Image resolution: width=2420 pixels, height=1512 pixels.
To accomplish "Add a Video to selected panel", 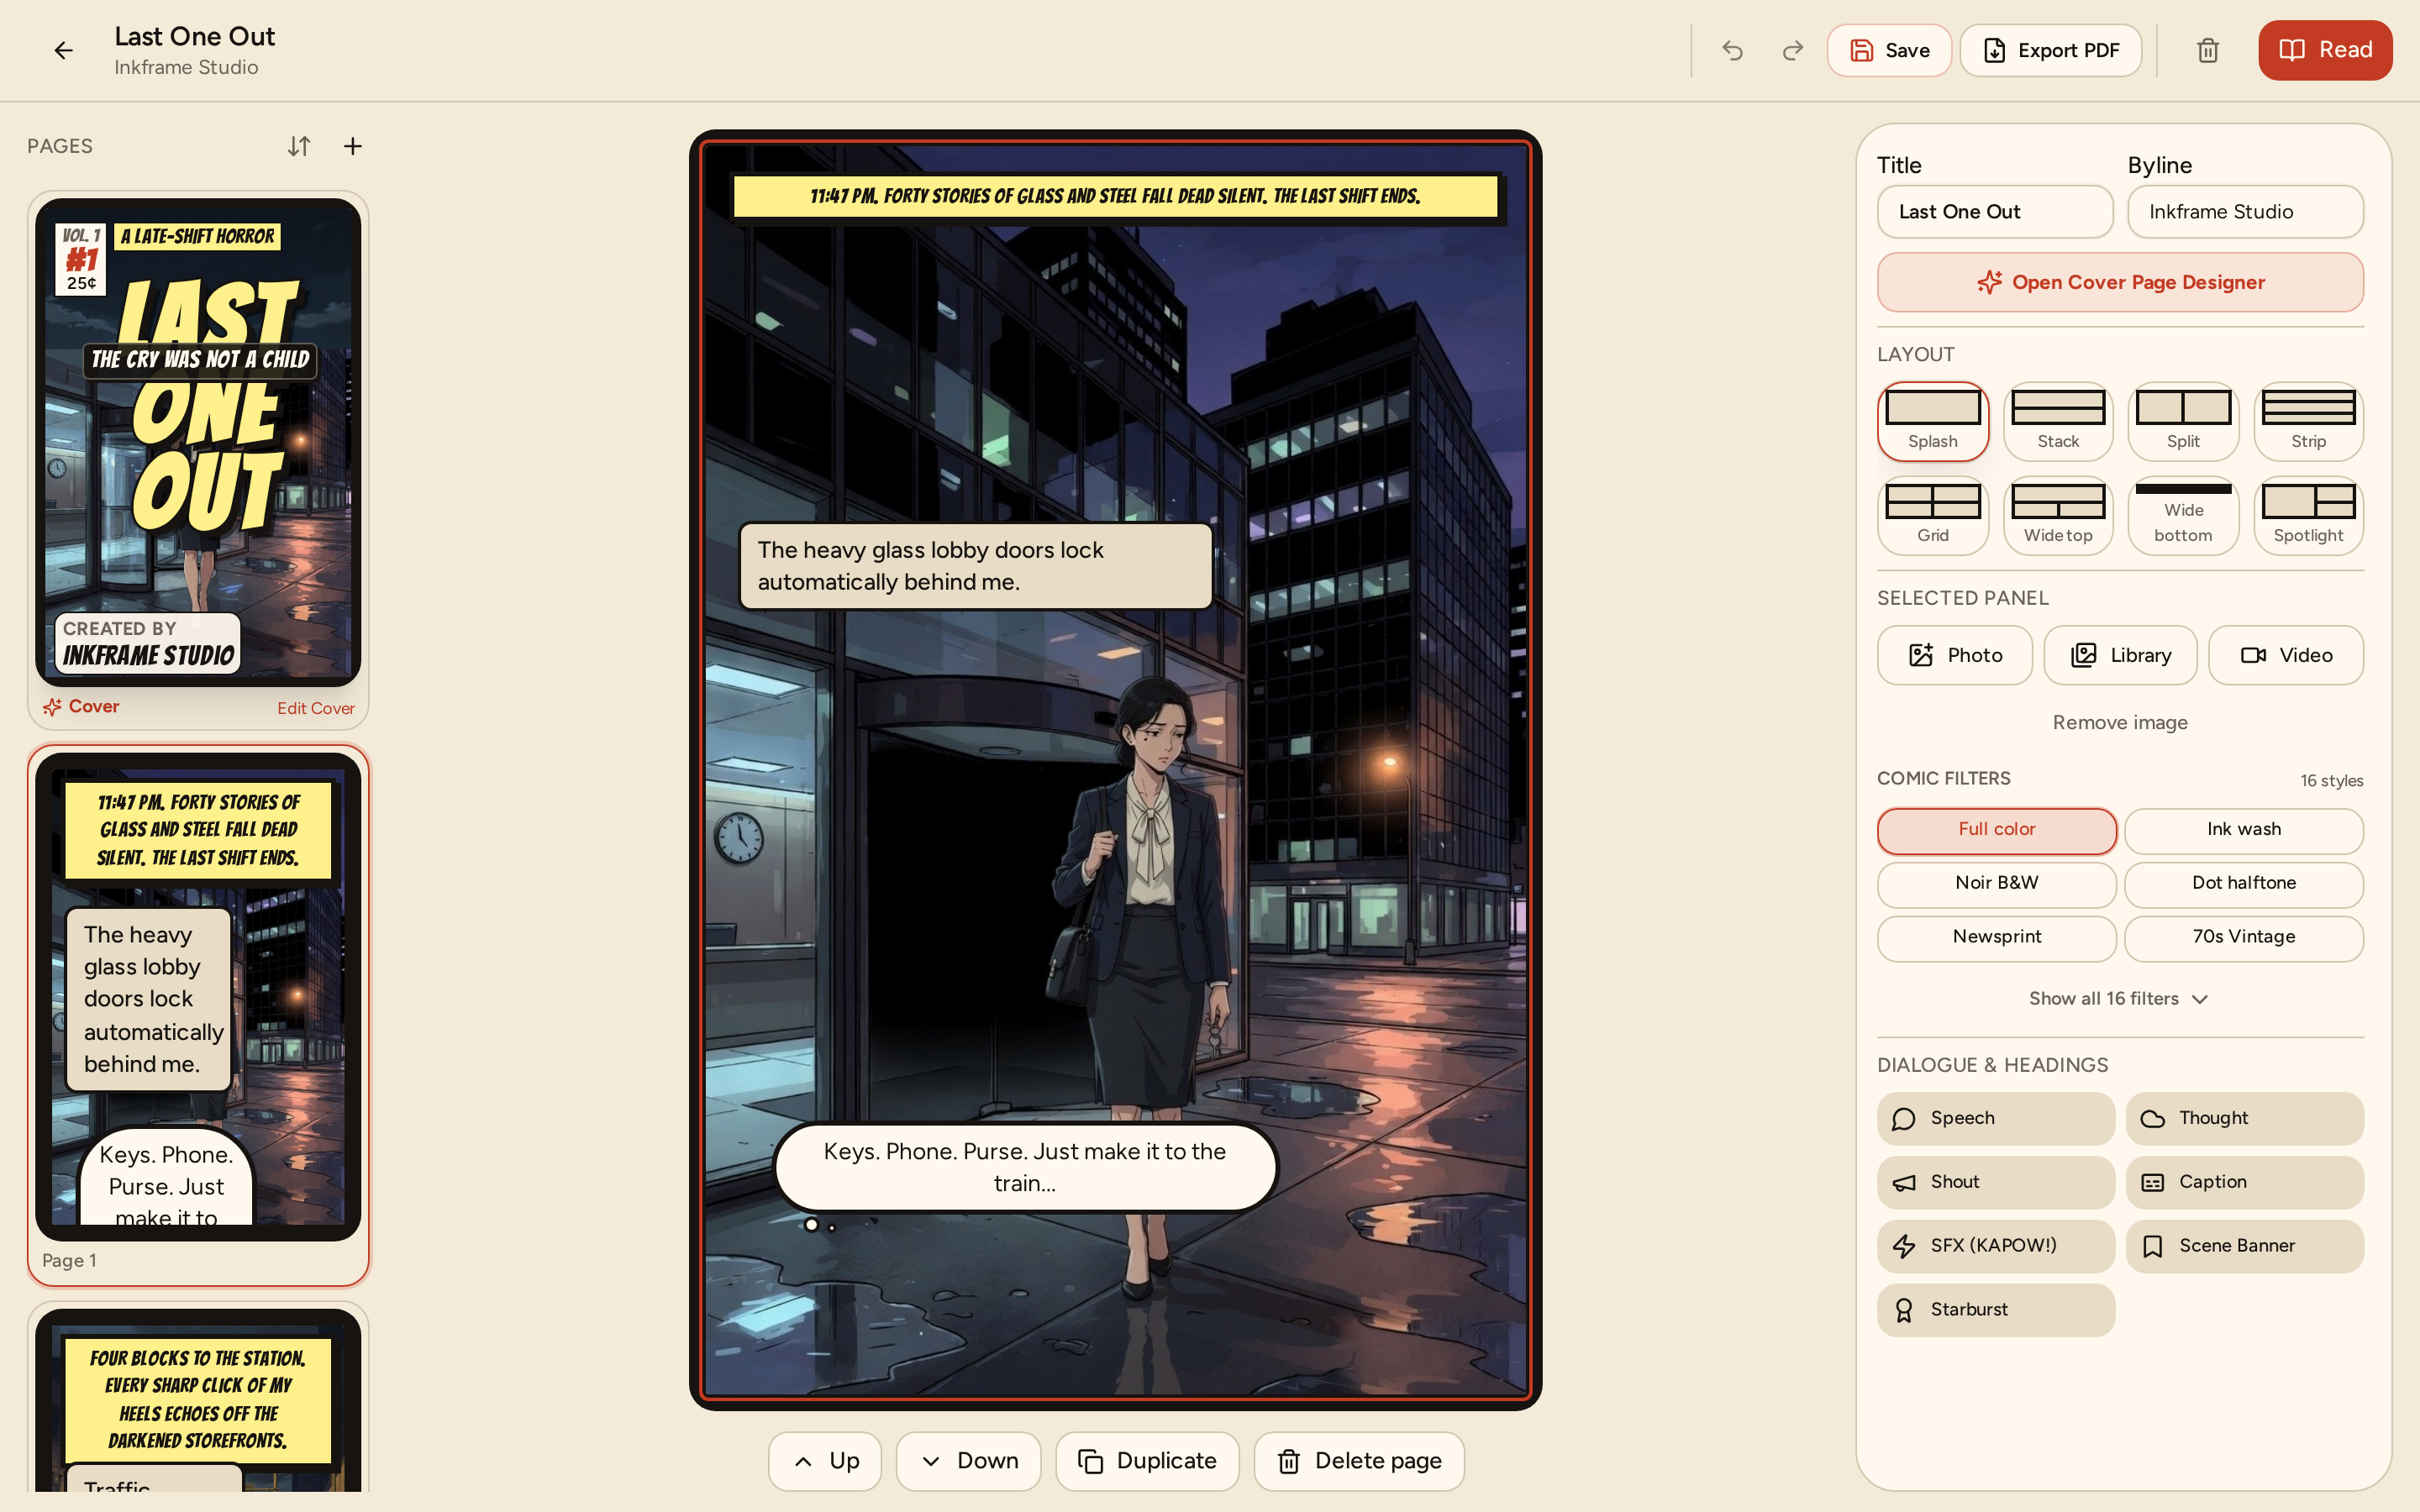I will [2286, 655].
